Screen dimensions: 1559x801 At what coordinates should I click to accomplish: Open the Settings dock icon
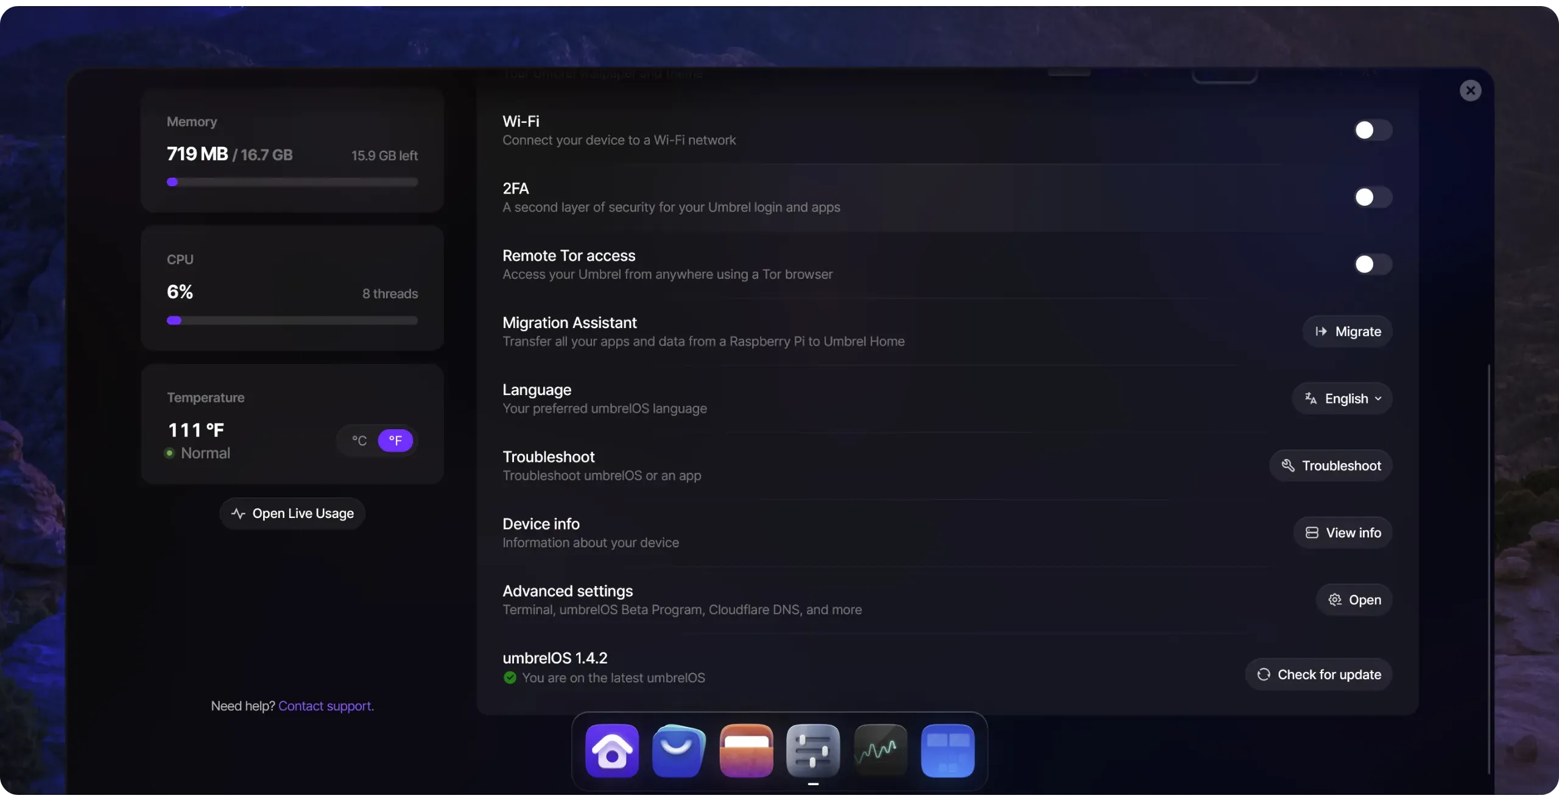coord(813,750)
